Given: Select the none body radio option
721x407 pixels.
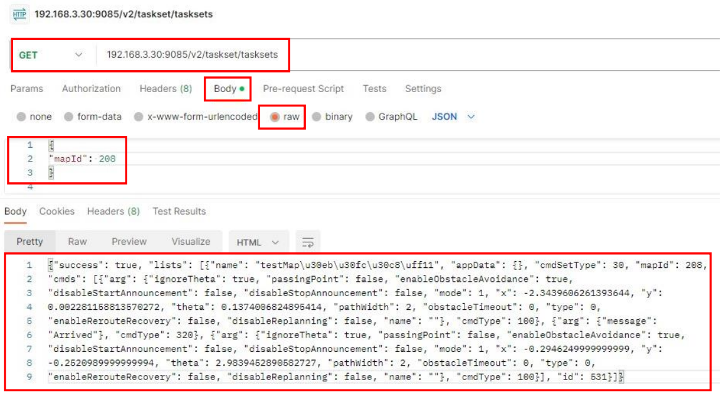Looking at the screenshot, I should [22, 117].
